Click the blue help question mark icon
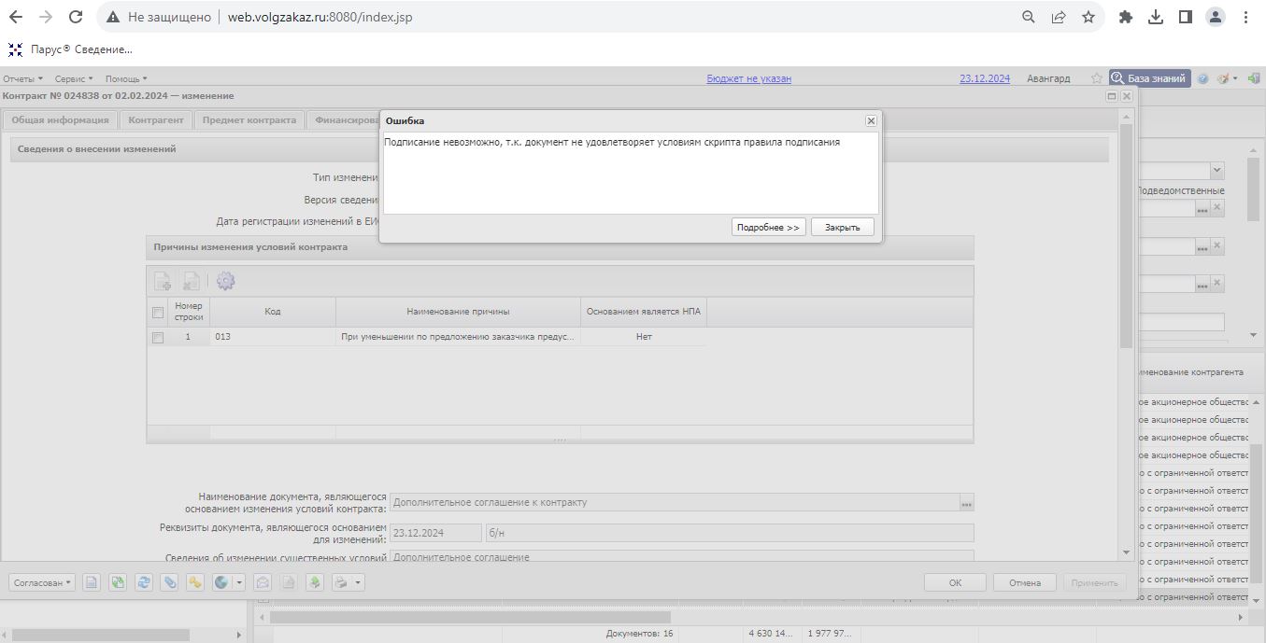 (x=1203, y=79)
